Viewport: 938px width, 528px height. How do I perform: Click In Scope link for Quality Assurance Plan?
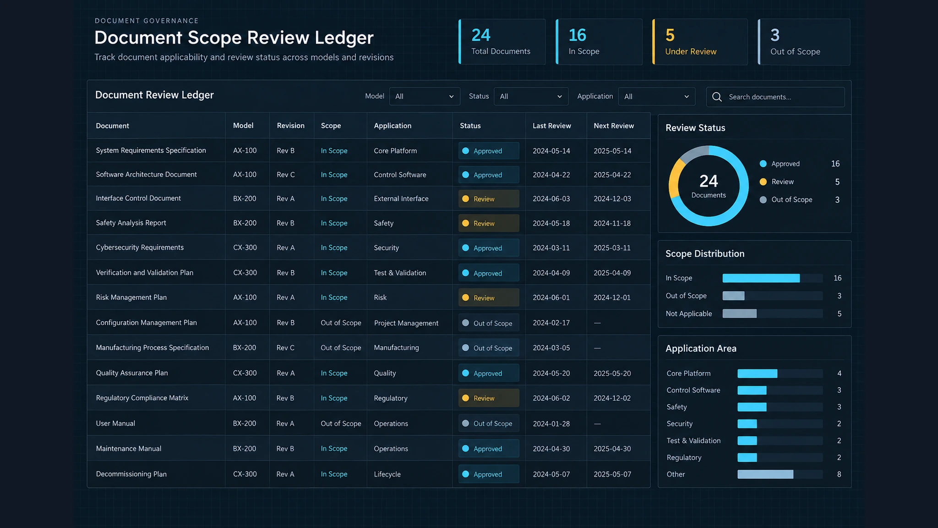(334, 373)
